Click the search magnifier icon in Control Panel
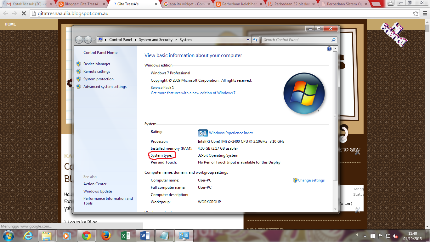The height and width of the screenshot is (242, 430). (334, 40)
